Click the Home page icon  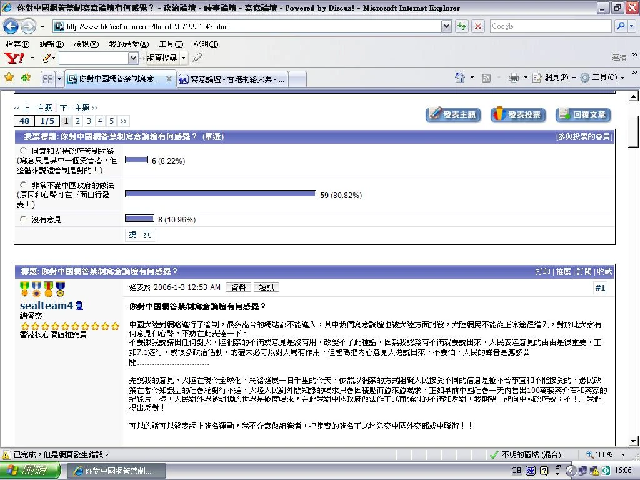(460, 77)
